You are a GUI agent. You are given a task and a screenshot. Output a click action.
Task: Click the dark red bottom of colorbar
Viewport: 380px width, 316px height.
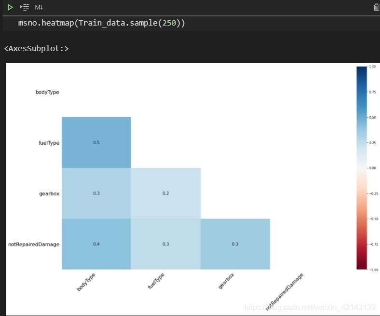(x=361, y=265)
